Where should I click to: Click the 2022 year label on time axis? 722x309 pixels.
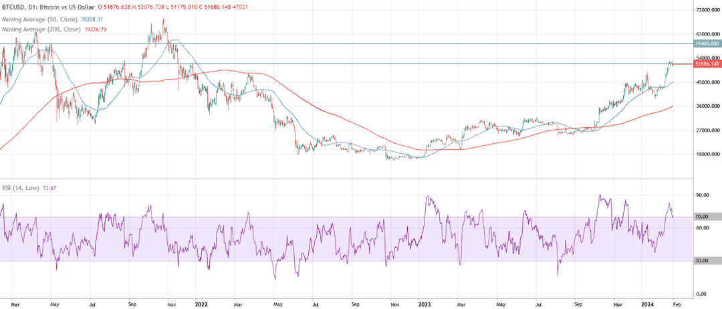coord(200,304)
